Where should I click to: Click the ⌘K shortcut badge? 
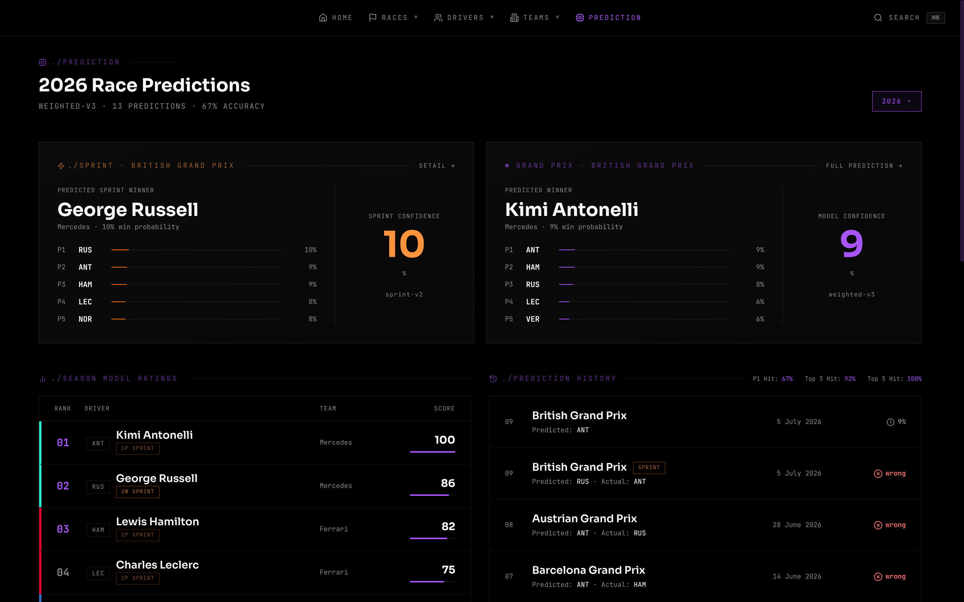[x=935, y=18]
